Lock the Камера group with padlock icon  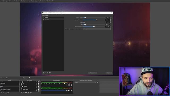[x=39, y=86]
